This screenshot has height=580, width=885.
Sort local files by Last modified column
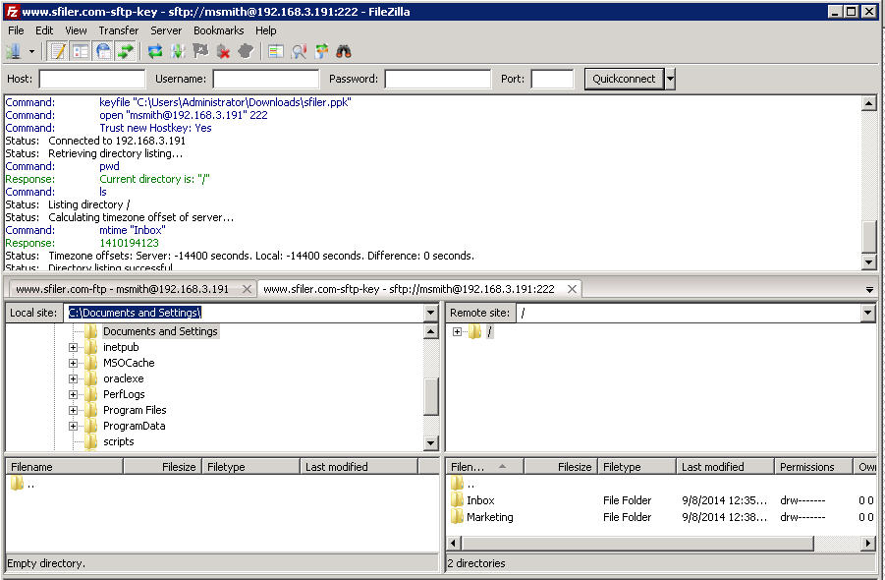pyautogui.click(x=359, y=467)
